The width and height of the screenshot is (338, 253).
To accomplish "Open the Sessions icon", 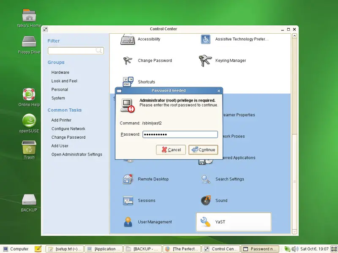I will point(128,201).
